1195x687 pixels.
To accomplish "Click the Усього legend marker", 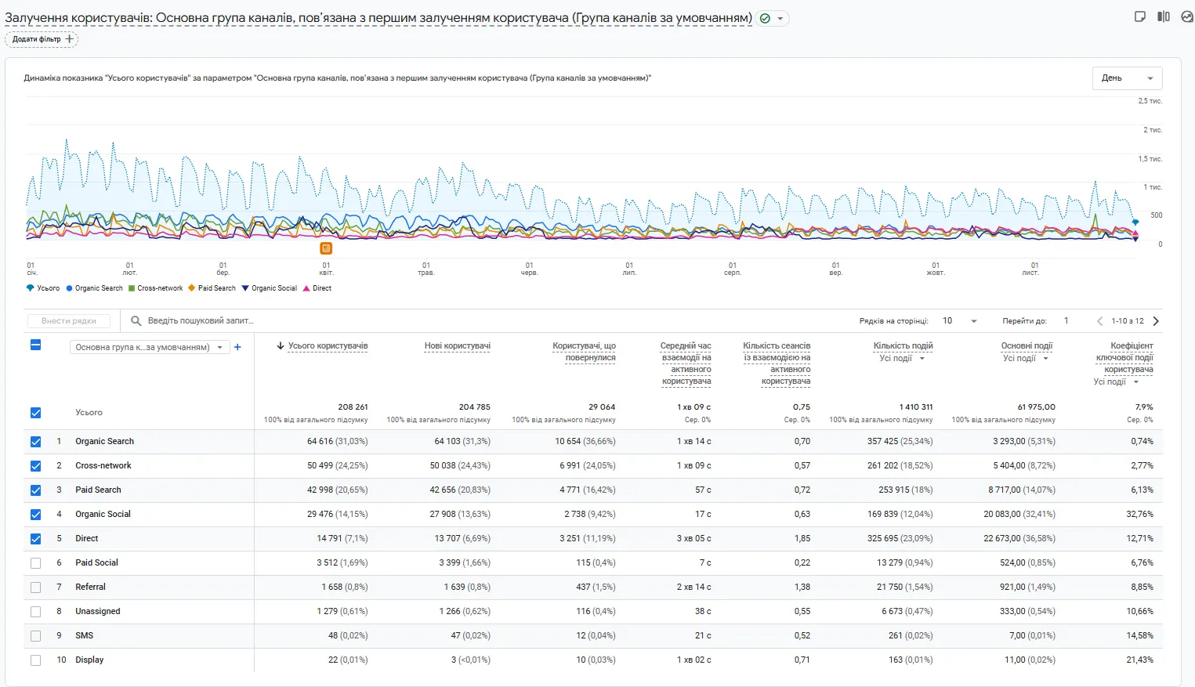I will [x=31, y=288].
